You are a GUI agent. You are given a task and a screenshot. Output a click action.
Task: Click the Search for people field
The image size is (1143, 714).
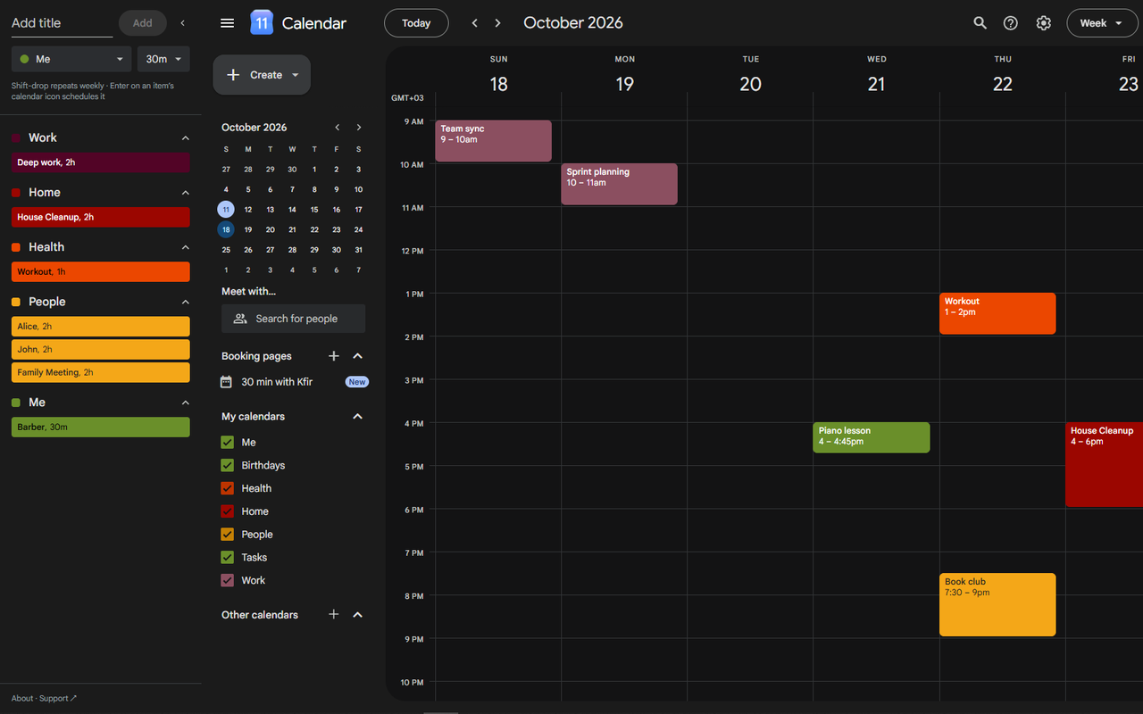pos(293,319)
